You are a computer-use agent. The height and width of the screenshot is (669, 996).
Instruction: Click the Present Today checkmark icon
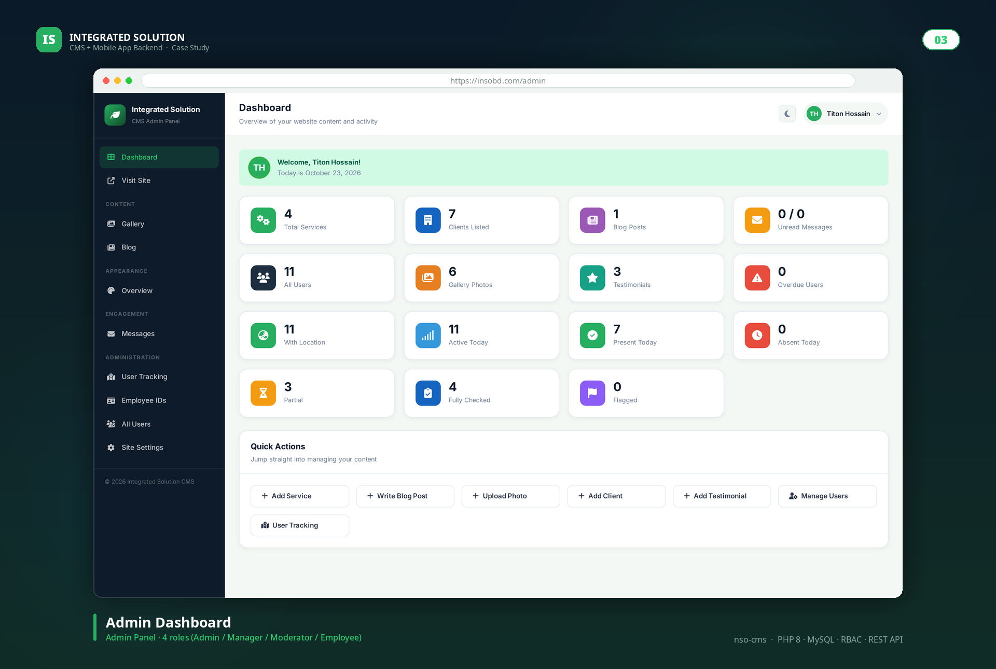592,336
